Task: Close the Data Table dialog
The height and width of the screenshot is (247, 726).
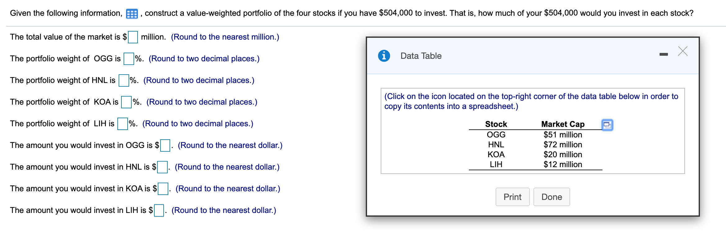Action: [x=683, y=51]
